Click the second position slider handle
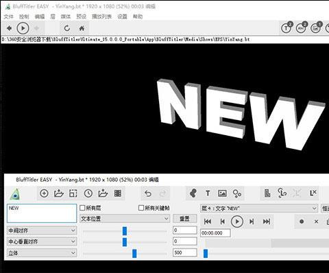 click(x=125, y=242)
